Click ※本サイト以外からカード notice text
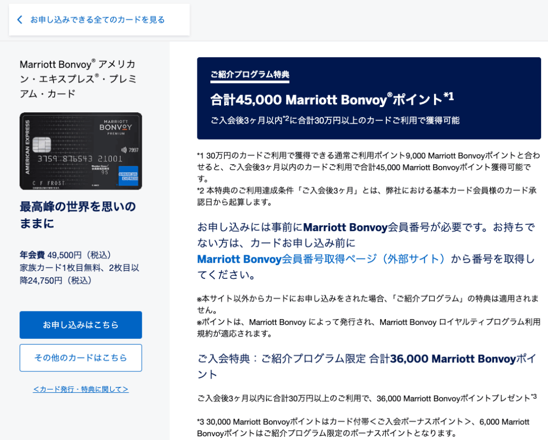Image resolution: width=548 pixels, height=440 pixels. tap(368, 304)
